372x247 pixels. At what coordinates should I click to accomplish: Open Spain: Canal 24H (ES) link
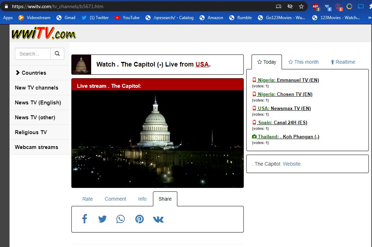click(279, 122)
